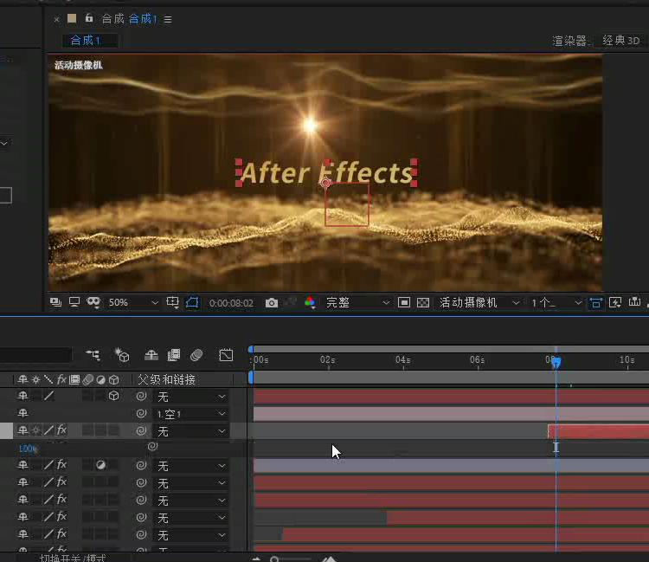
Task: Select the 合成1 composition panel tab
Action: (129, 19)
